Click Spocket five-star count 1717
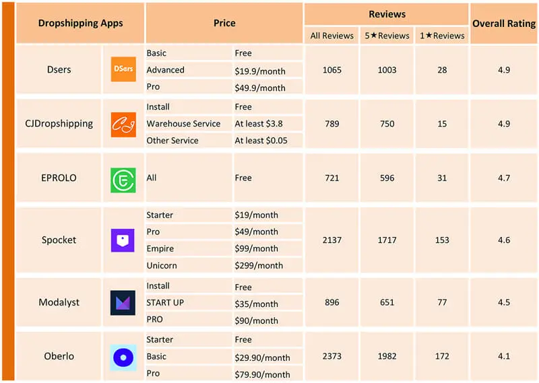Screen dimensions: 539x383 click(x=387, y=240)
